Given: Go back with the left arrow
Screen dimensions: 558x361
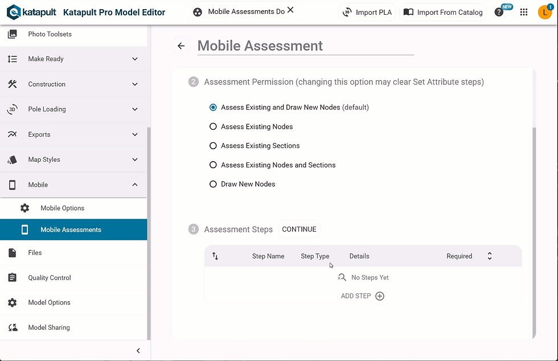Looking at the screenshot, I should click(181, 46).
